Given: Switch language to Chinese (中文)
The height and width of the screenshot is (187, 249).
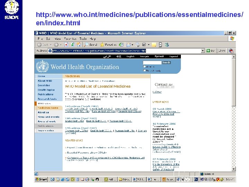Looking at the screenshot, I should (119, 56).
